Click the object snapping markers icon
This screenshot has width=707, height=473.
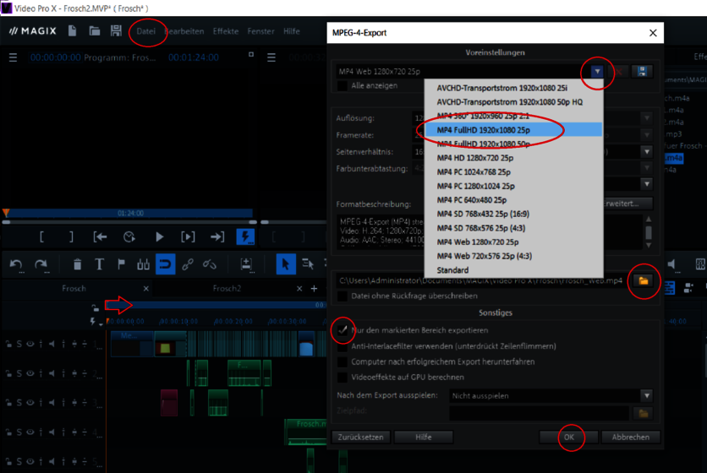144,264
